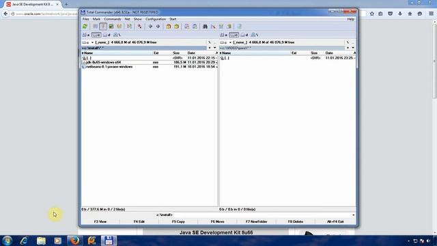The width and height of the screenshot is (437, 246).
Task: Open left panel directory hotlist asterisk
Action: point(210,48)
